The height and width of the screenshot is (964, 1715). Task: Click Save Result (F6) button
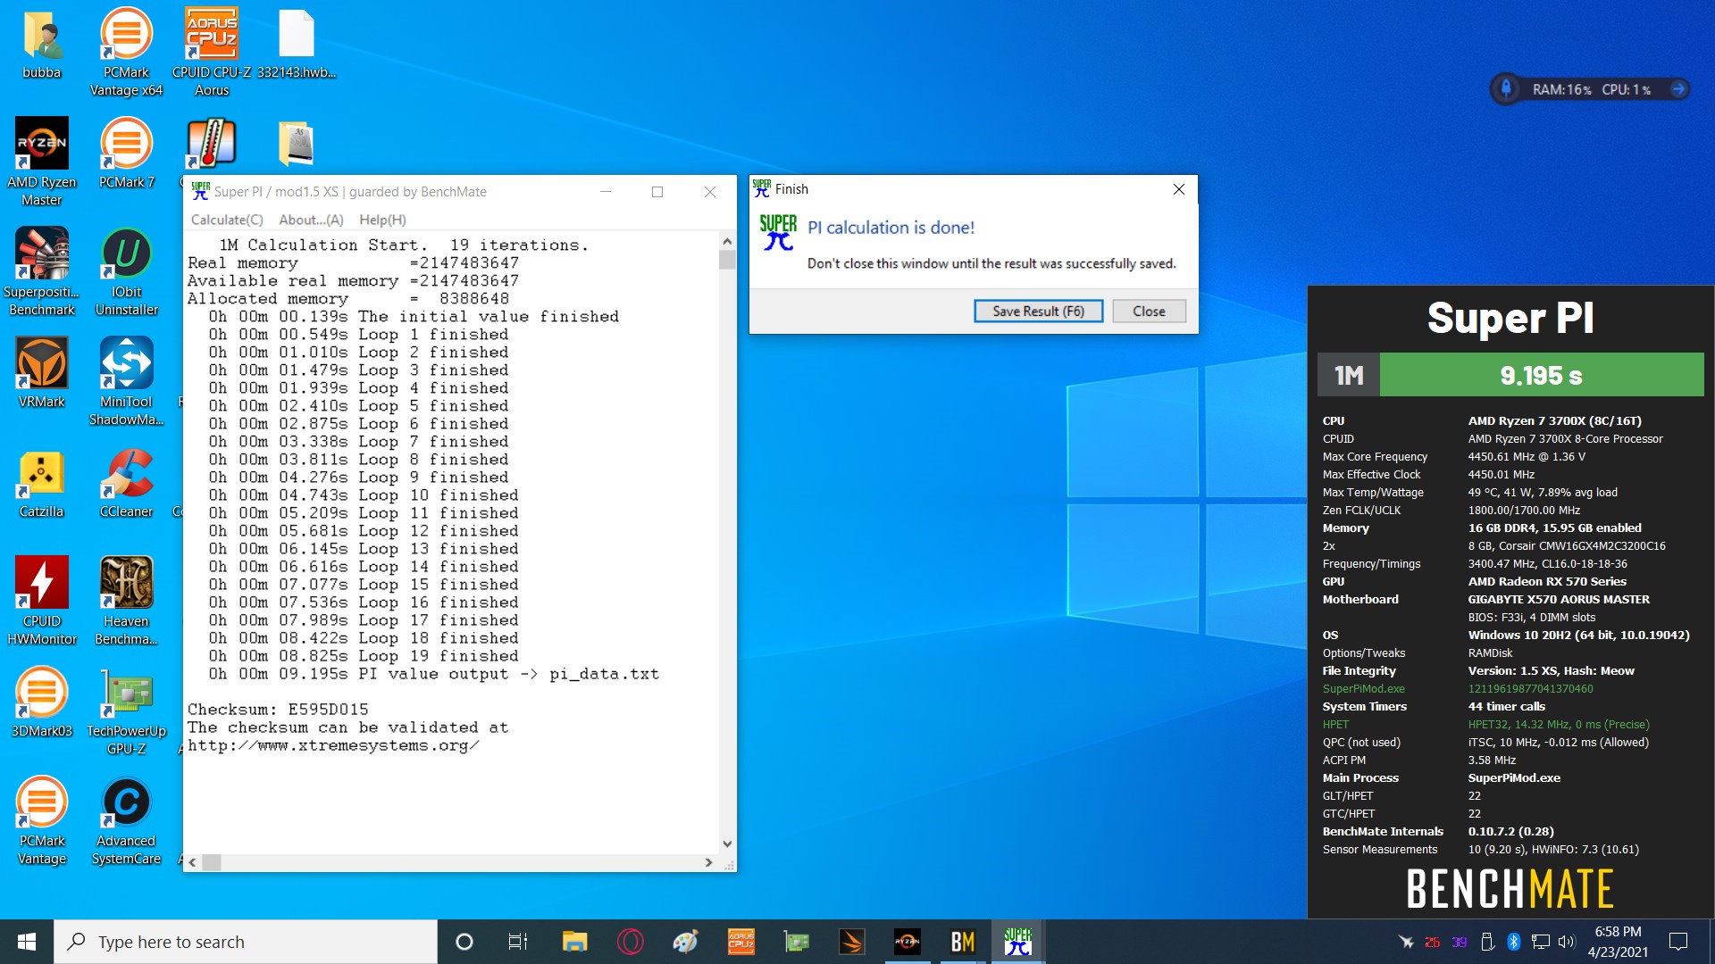pyautogui.click(x=1038, y=311)
